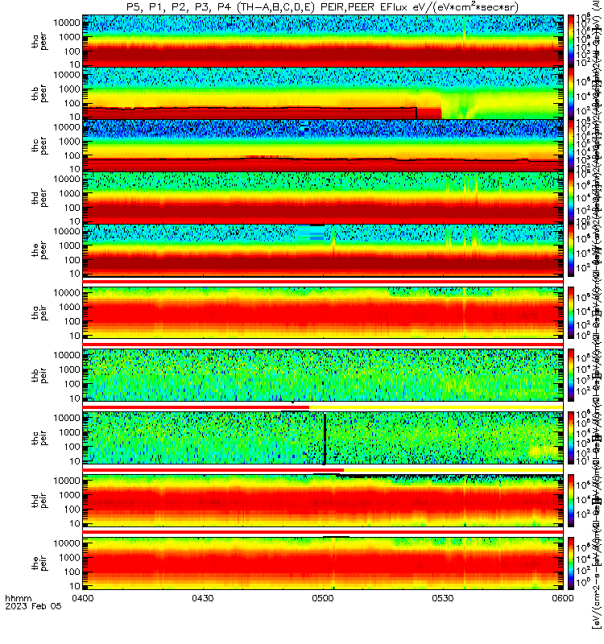This screenshot has height=644, width=604.
Task: Click the '0430' time axis label
Action: [203, 598]
